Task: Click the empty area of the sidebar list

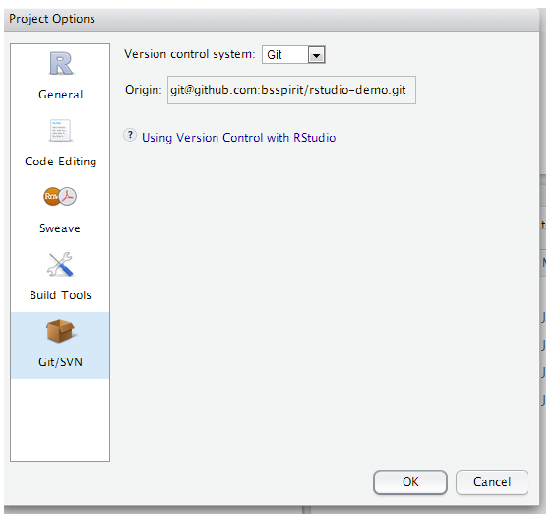Action: (x=60, y=420)
